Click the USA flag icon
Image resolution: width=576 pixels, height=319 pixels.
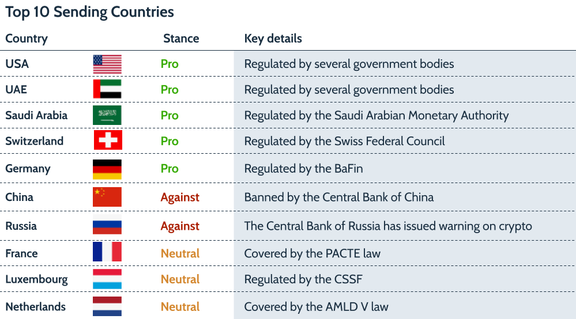(x=107, y=64)
